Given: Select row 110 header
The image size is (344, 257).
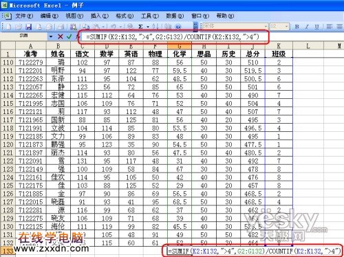Looking at the screenshot, I should (8, 63).
